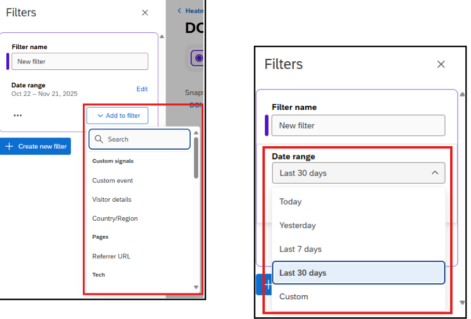Screen dimensions: 471x319
Task: Select Country/Region filter option
Action: click(115, 218)
